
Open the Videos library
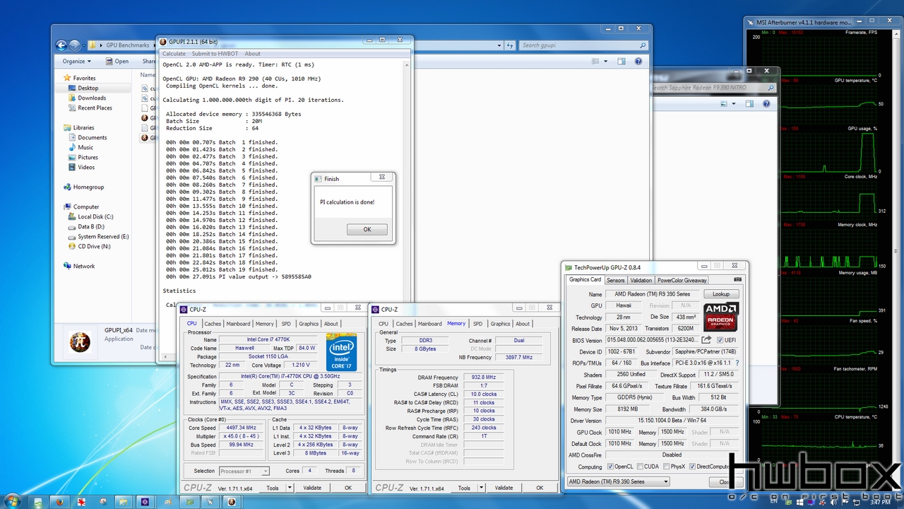(x=86, y=168)
